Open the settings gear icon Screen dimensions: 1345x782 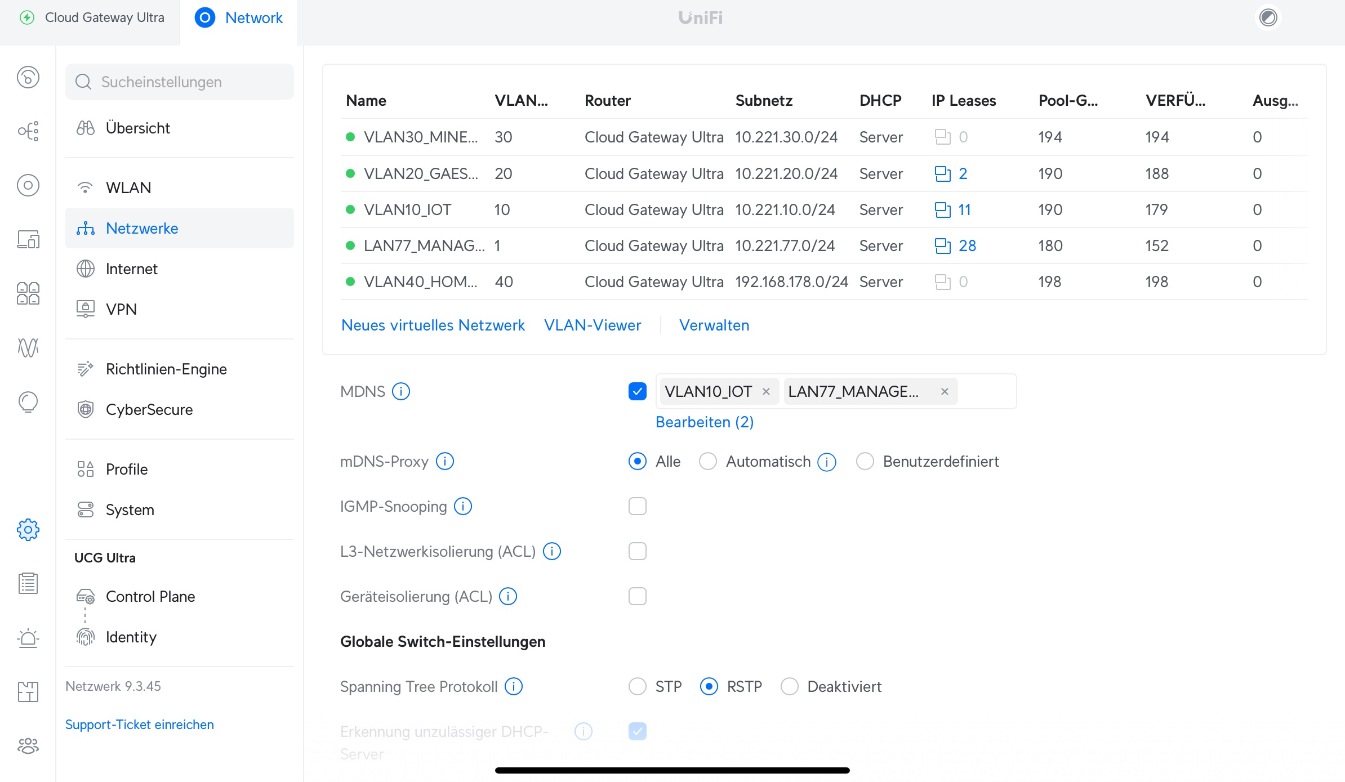click(28, 530)
